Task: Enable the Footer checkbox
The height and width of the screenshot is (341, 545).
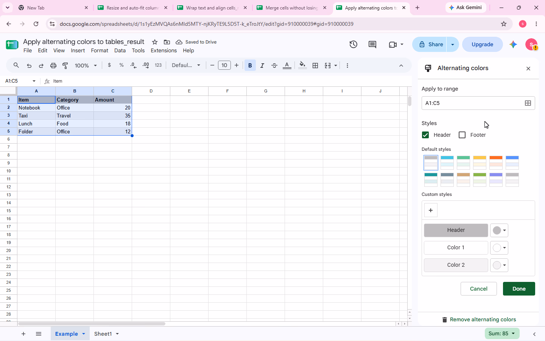Action: point(462,135)
